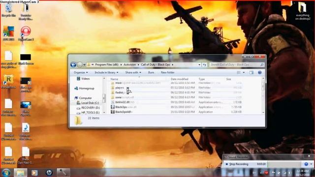
Task: Click the Windows Explorer taskbar icon
Action: point(20,173)
